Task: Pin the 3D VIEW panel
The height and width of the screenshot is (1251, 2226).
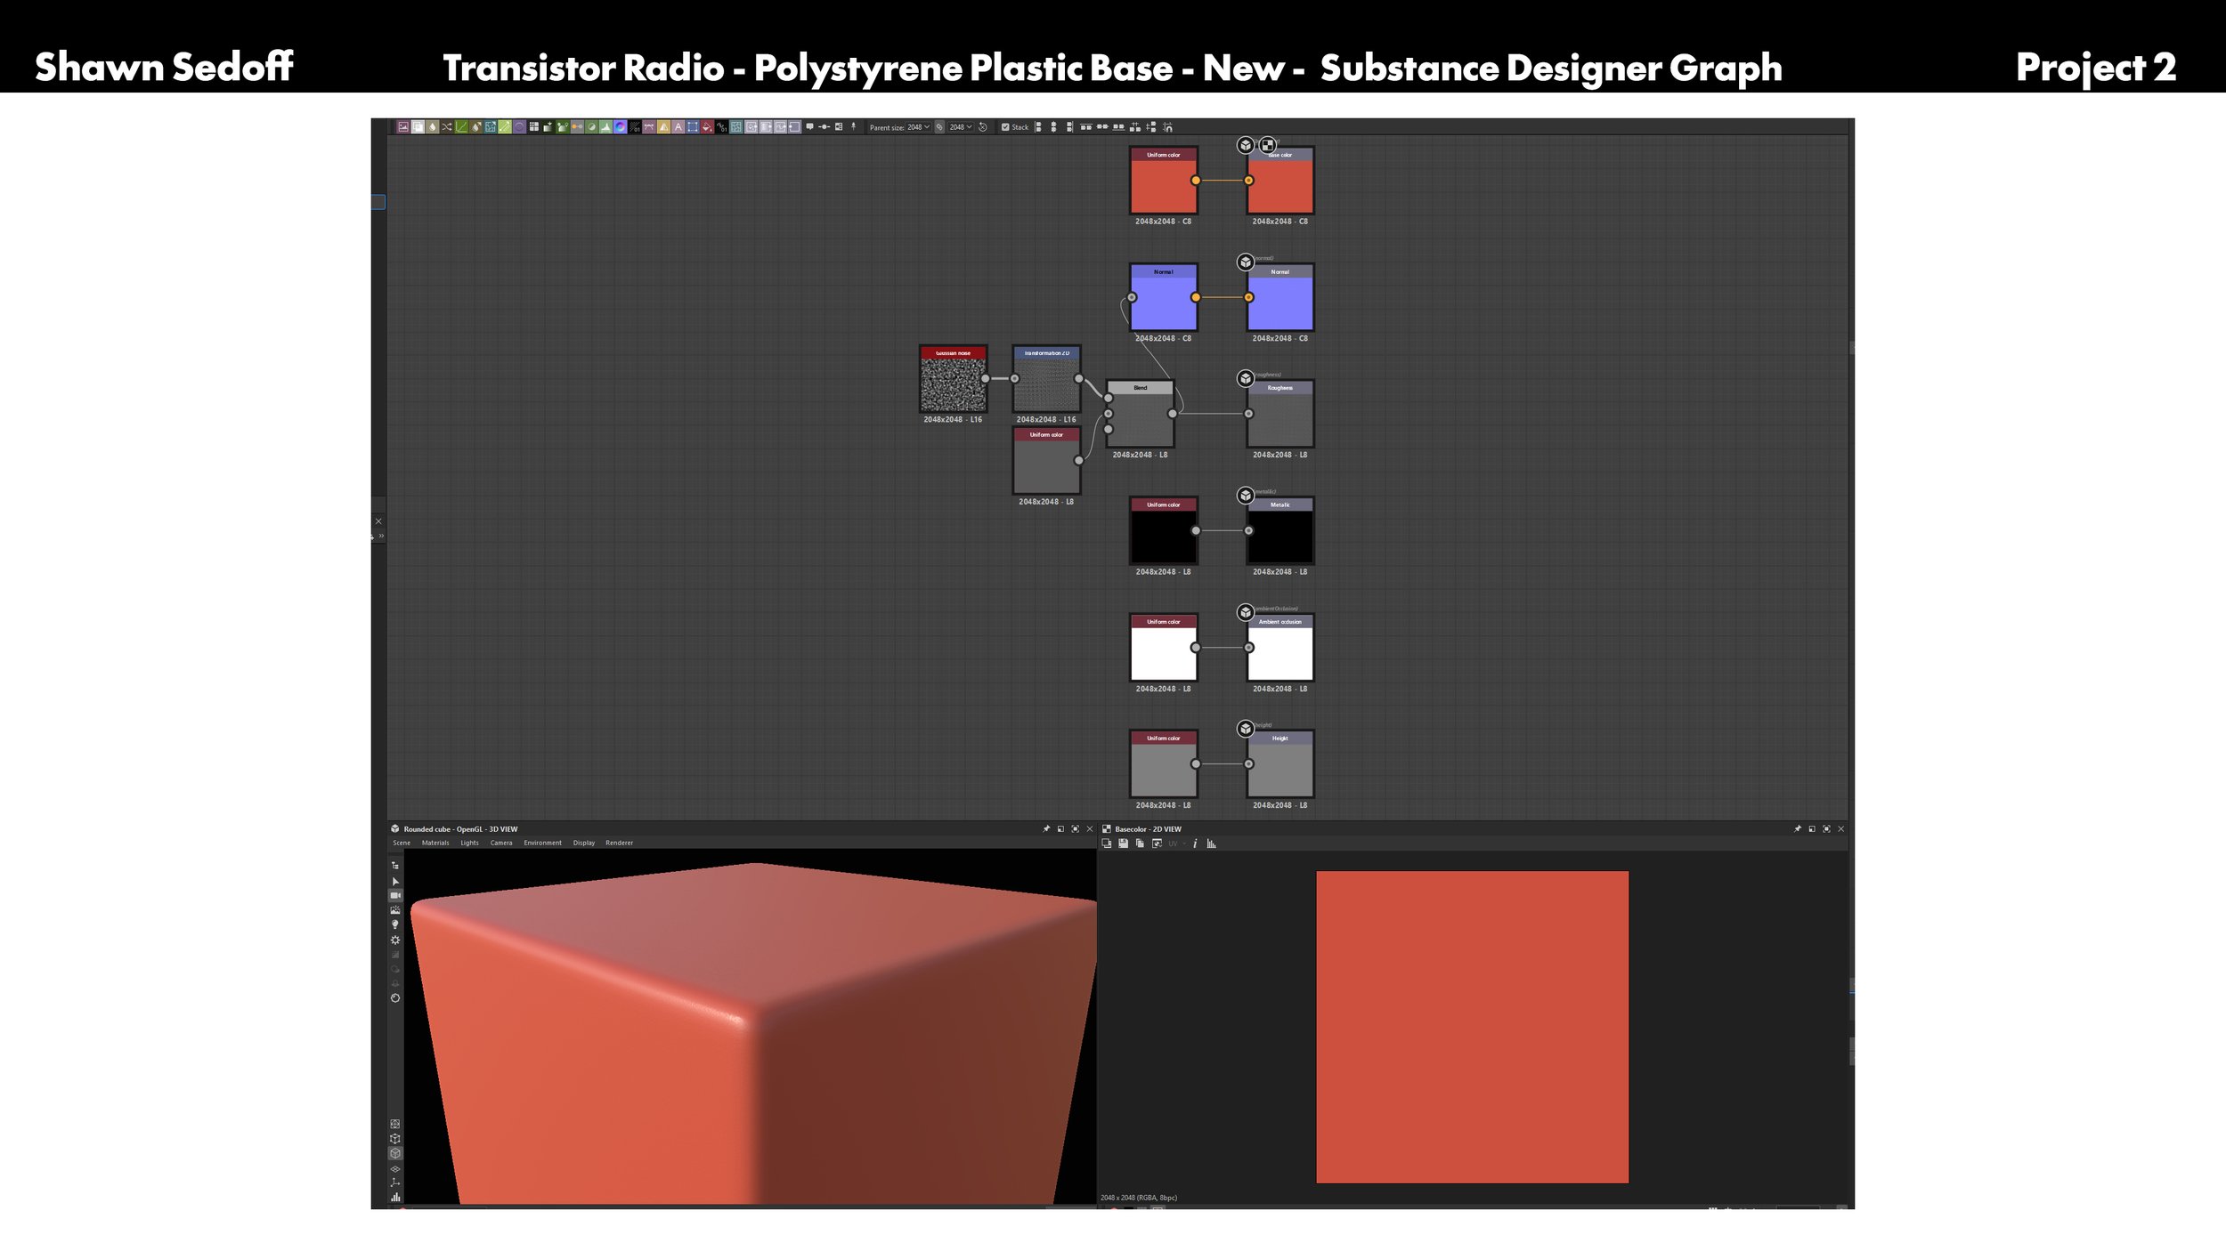Action: (1046, 829)
